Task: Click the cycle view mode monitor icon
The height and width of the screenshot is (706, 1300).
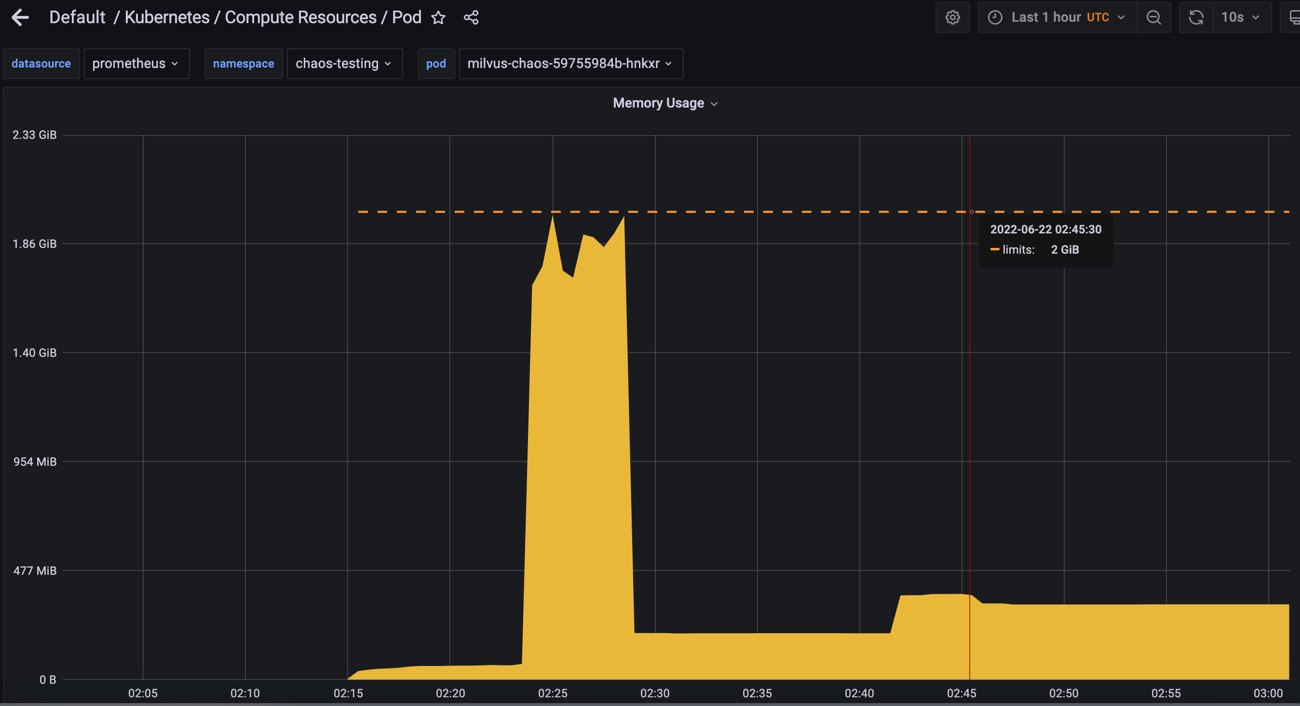Action: click(x=1293, y=18)
